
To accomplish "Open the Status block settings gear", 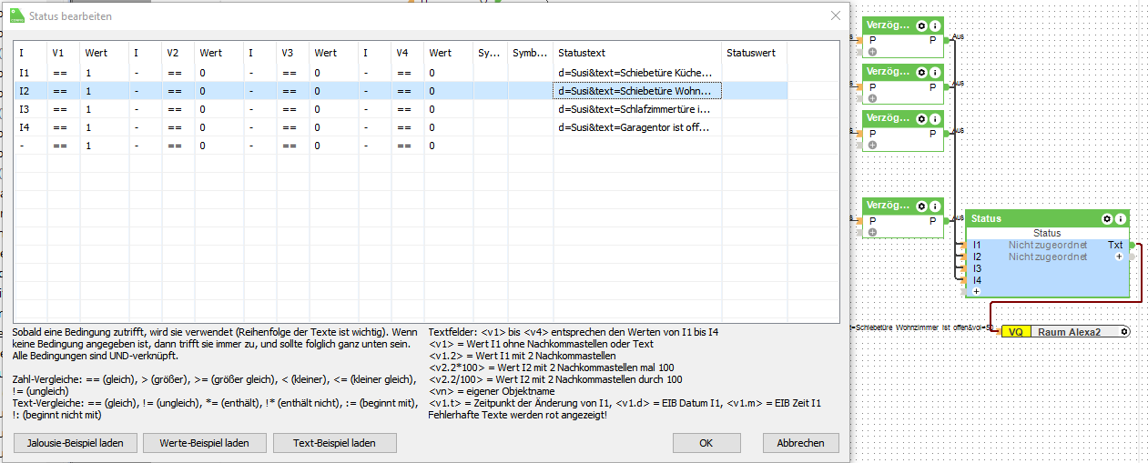I will click(1107, 219).
